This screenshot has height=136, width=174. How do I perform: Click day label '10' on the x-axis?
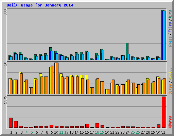pos(56,132)
